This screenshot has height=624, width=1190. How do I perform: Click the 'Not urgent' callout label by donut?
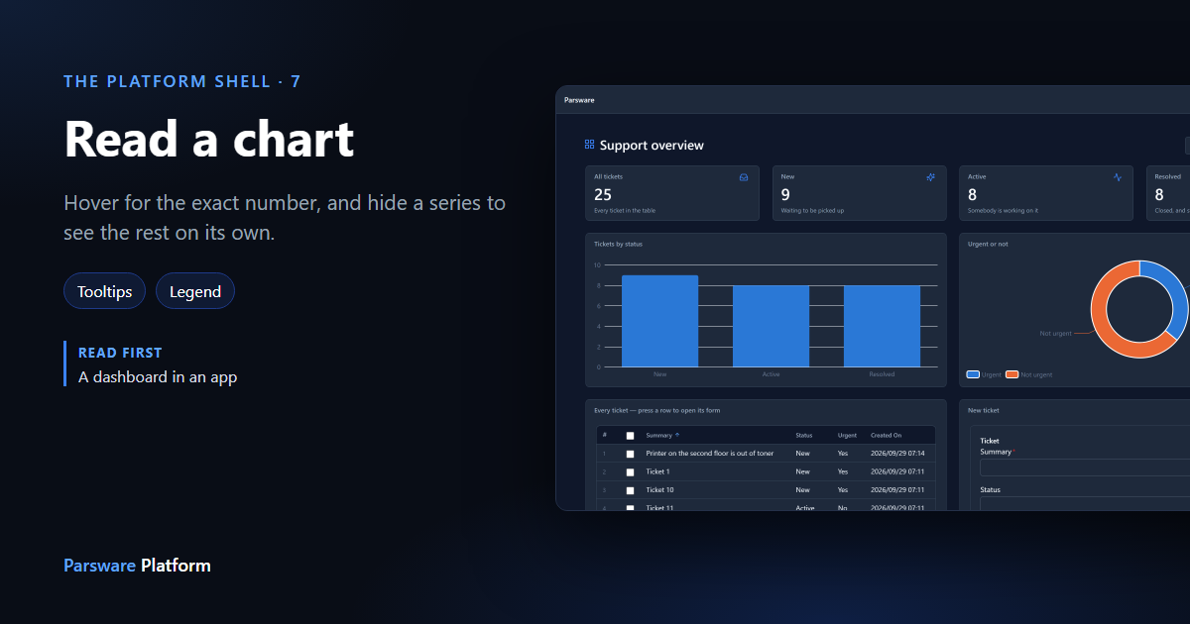tap(1055, 334)
